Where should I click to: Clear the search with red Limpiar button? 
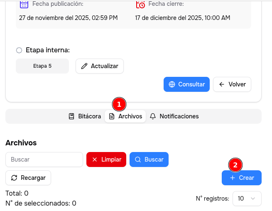[x=106, y=159]
